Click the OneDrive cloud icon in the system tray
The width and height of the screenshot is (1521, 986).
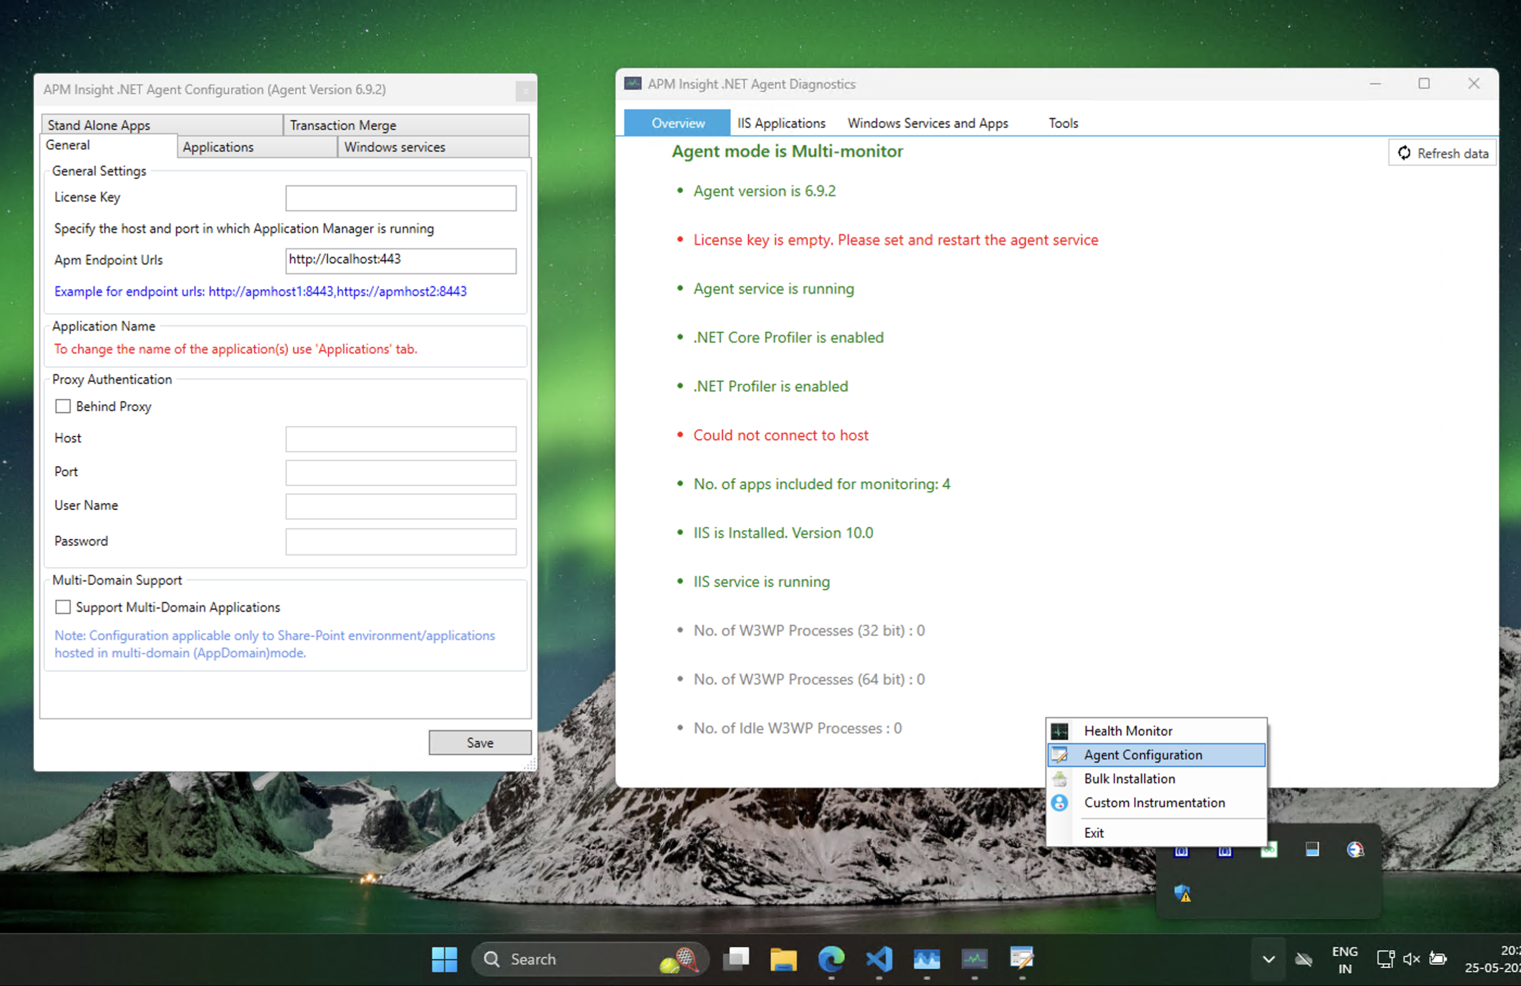coord(1304,959)
